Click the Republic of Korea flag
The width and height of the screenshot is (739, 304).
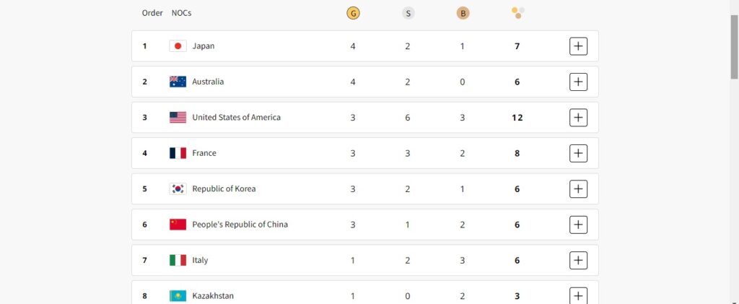(x=178, y=189)
